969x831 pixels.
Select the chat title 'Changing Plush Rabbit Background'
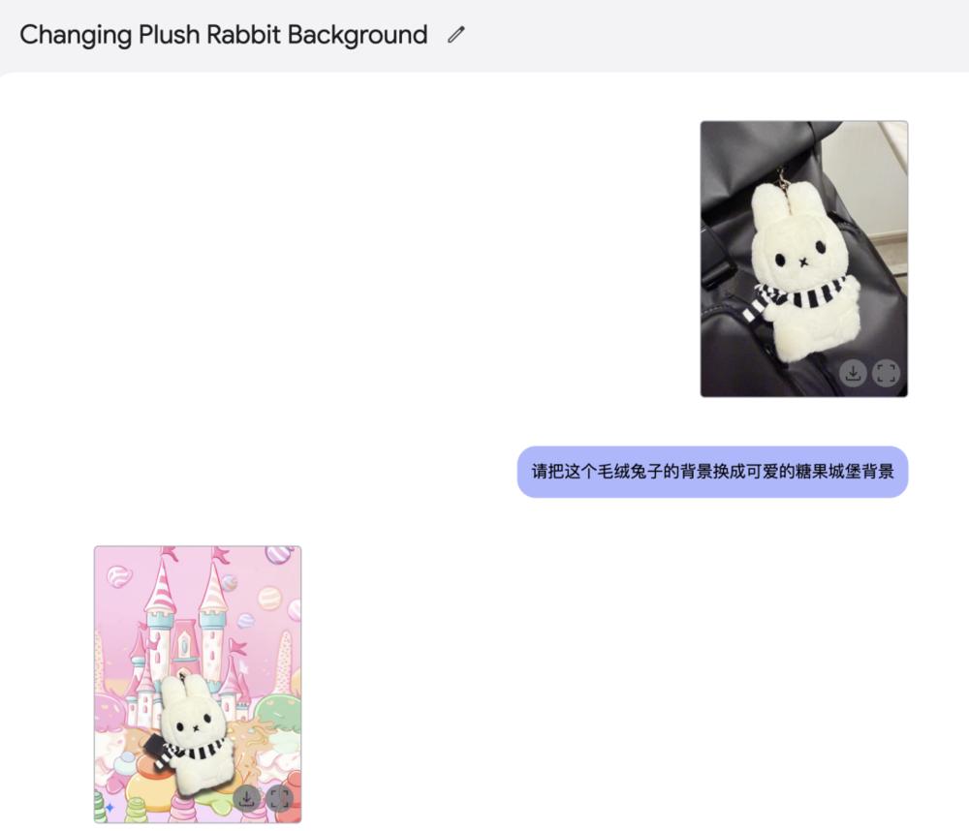[223, 35]
